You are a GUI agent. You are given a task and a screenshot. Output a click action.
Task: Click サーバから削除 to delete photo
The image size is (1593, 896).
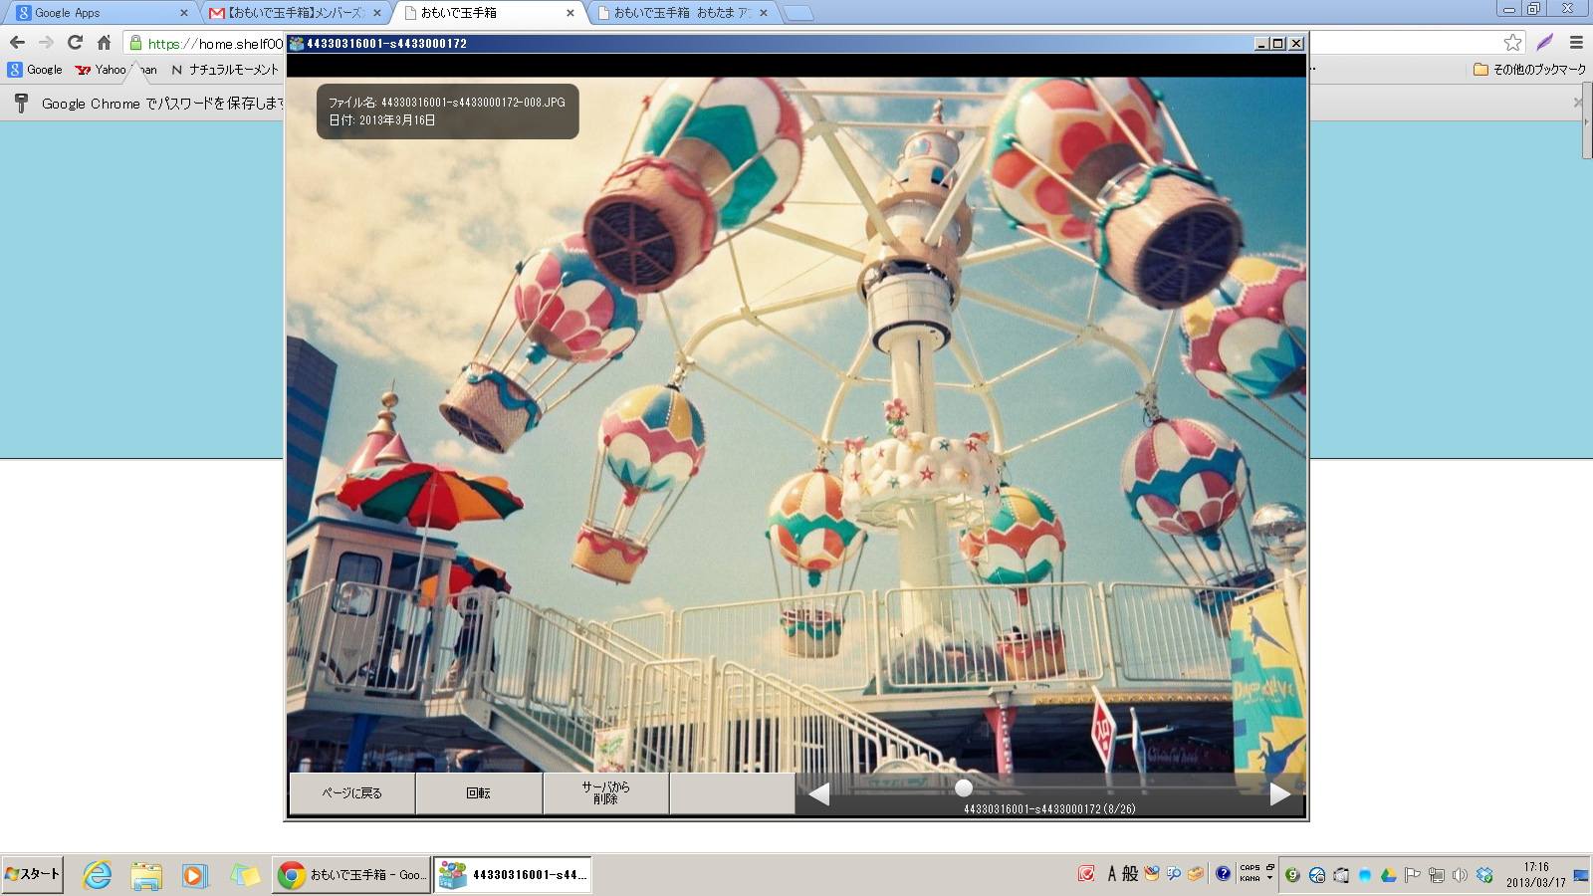point(605,793)
